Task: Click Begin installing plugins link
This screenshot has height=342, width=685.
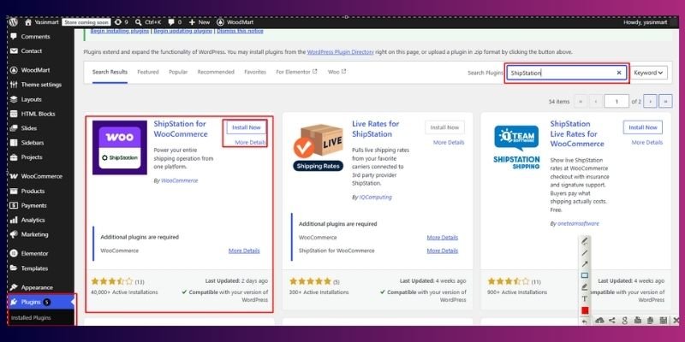Action: click(120, 31)
